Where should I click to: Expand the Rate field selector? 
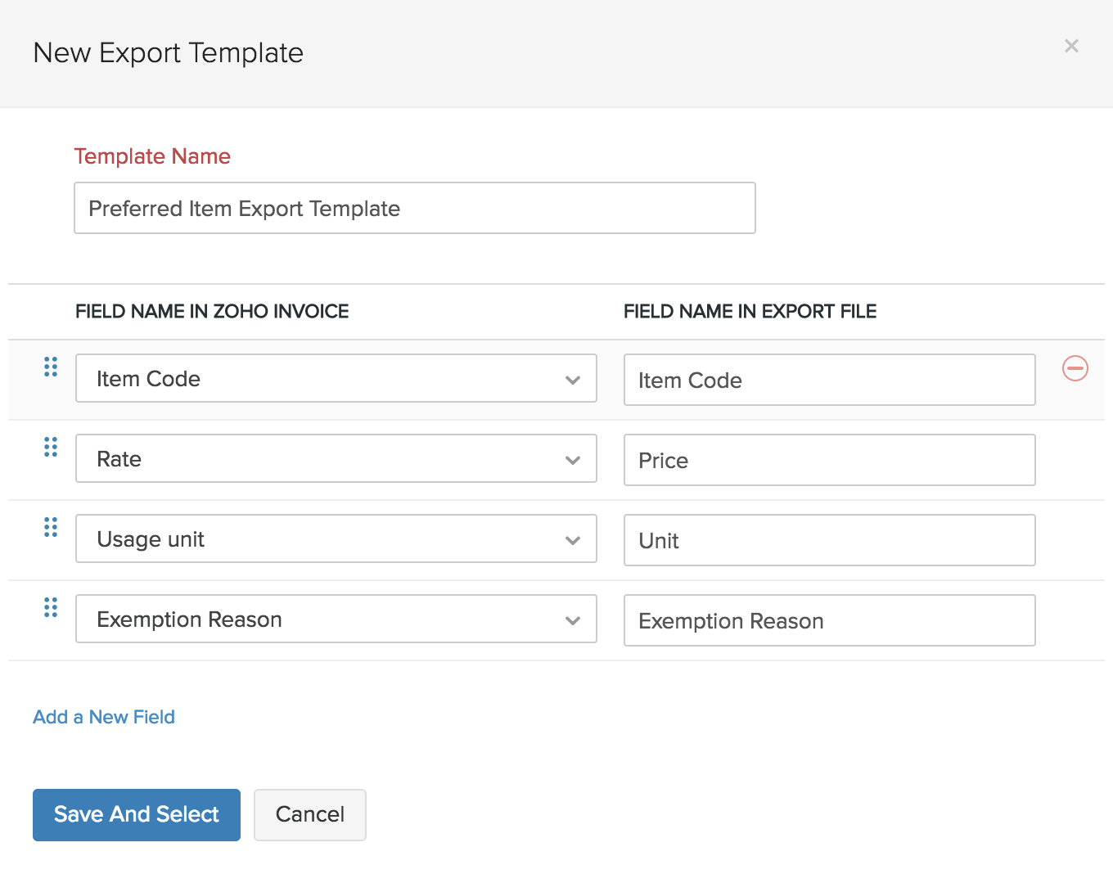336,458
